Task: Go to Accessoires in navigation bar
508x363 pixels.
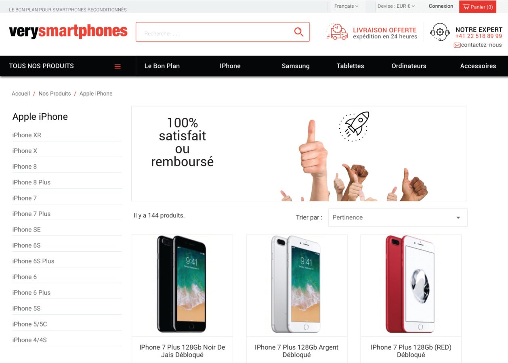Action: [x=478, y=66]
